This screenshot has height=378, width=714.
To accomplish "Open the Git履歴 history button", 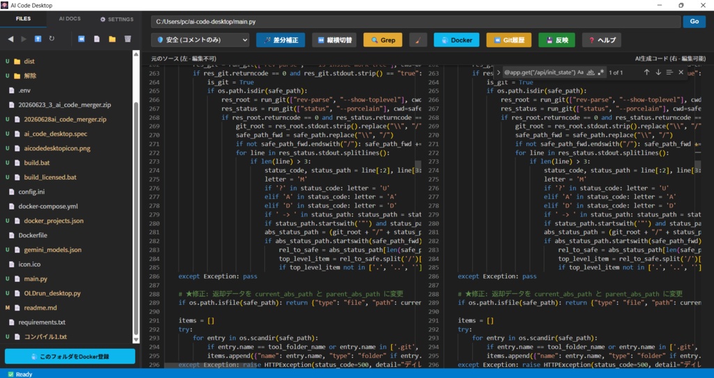I will (508, 40).
